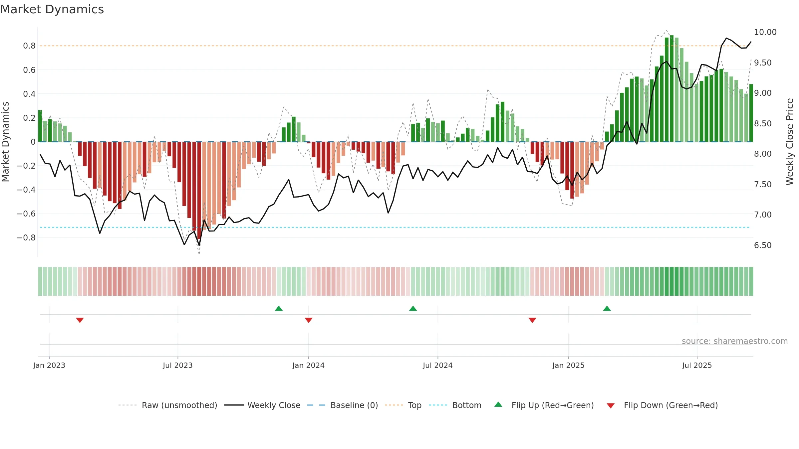
Task: Select the flip-up marker after Jan 2025
Action: (607, 308)
